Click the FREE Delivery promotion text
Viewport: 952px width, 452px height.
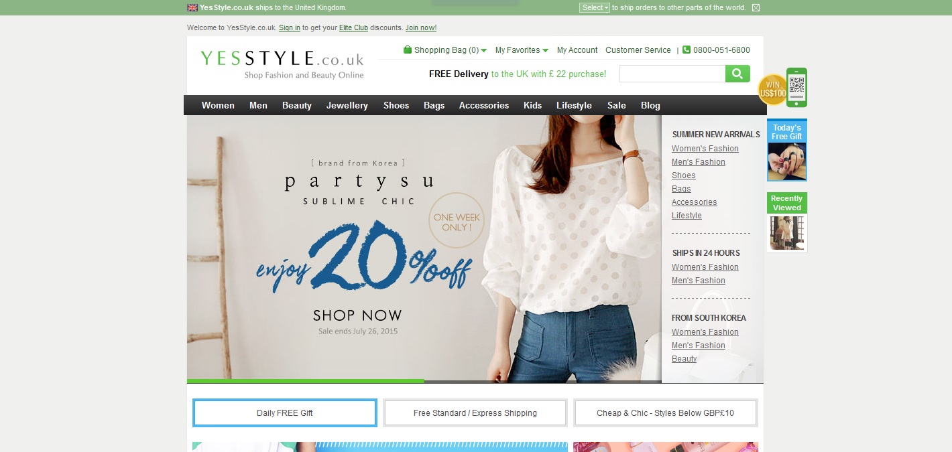tap(518, 74)
